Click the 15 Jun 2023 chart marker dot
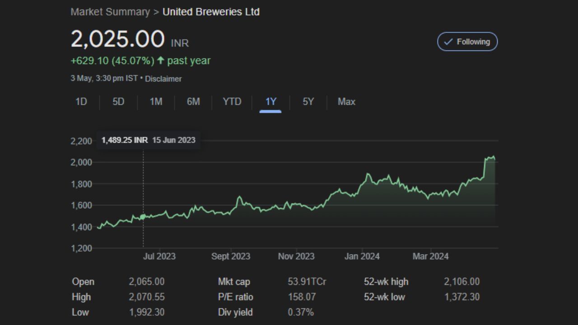The height and width of the screenshot is (325, 578). pyautogui.click(x=143, y=217)
